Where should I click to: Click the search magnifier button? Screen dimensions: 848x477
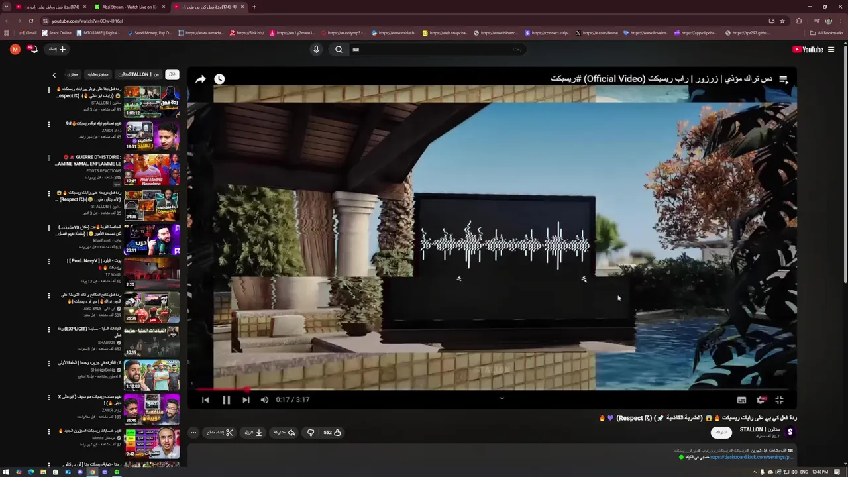pyautogui.click(x=339, y=49)
